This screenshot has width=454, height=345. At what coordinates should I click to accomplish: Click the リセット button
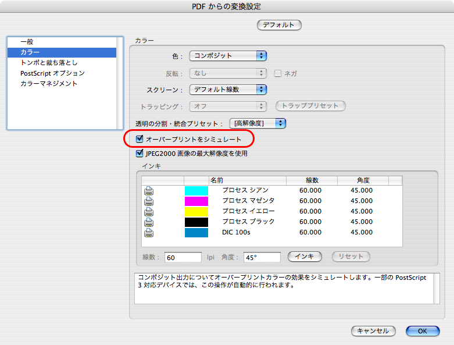pyautogui.click(x=351, y=257)
